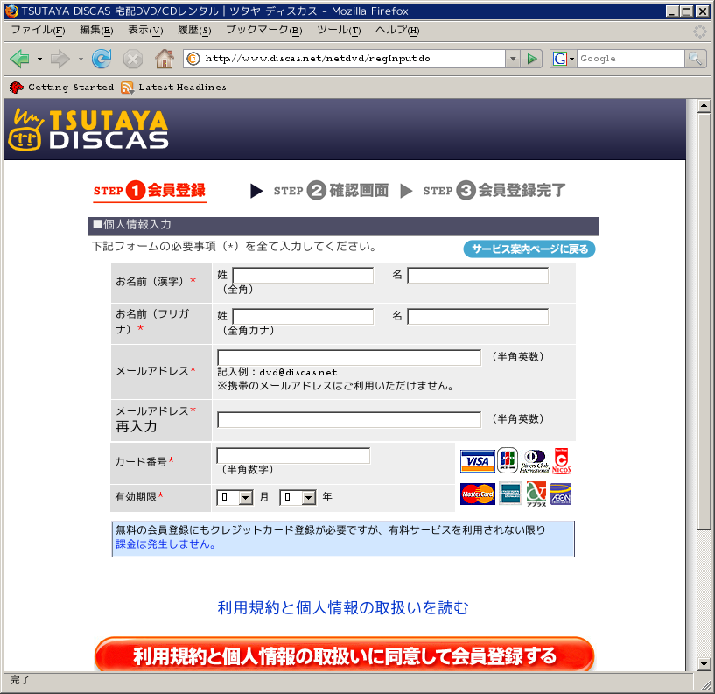Click the Back navigation arrow
715x694 pixels.
(x=20, y=59)
